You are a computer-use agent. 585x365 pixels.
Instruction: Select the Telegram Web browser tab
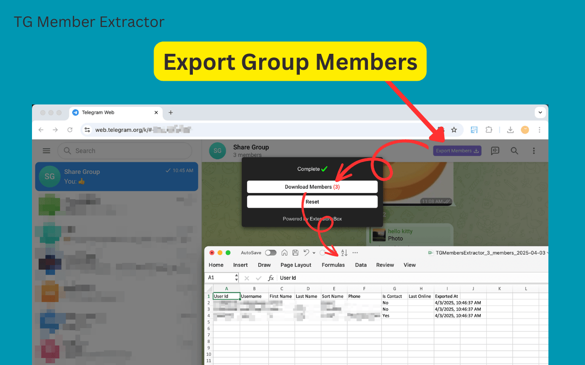(x=115, y=113)
